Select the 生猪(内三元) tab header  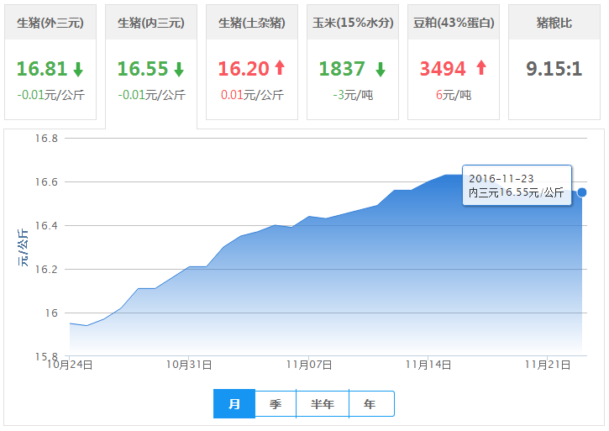pos(151,23)
